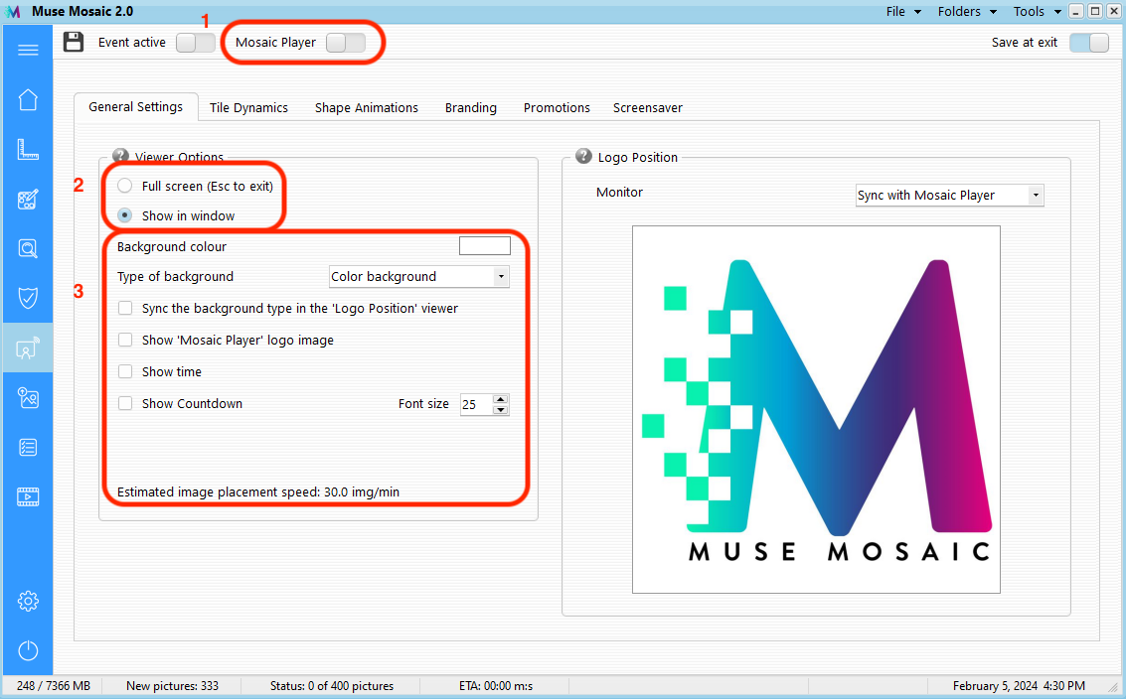Decrease Font size with down arrow

(501, 410)
